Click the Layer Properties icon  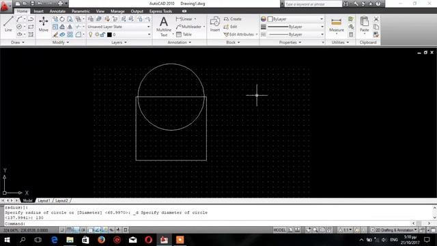coord(91,19)
